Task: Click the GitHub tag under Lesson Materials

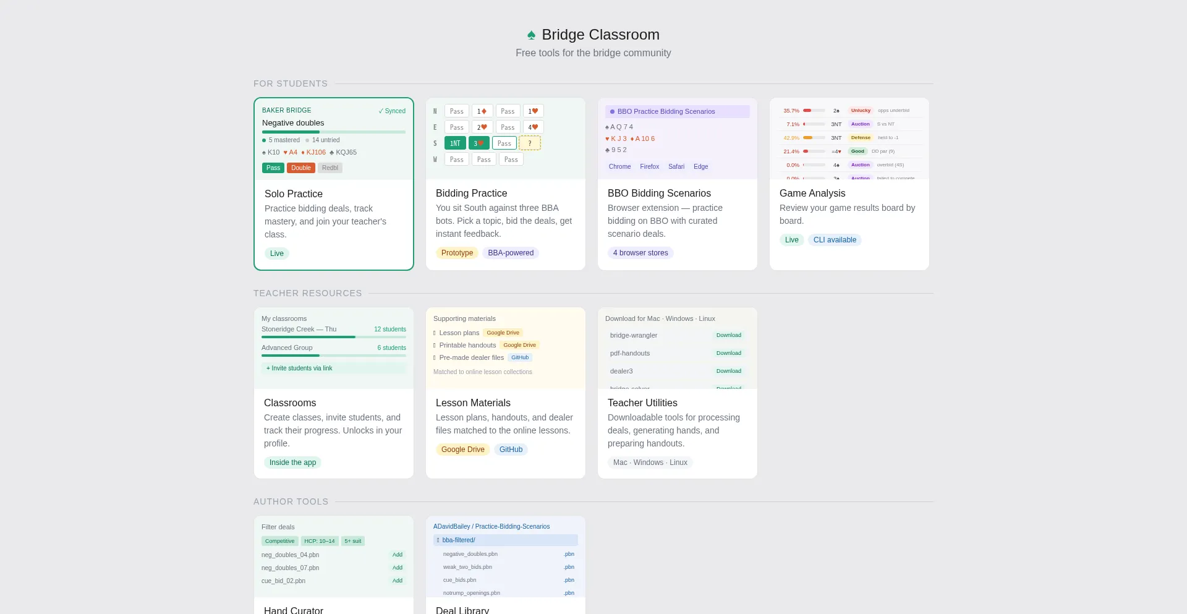Action: pos(511,450)
